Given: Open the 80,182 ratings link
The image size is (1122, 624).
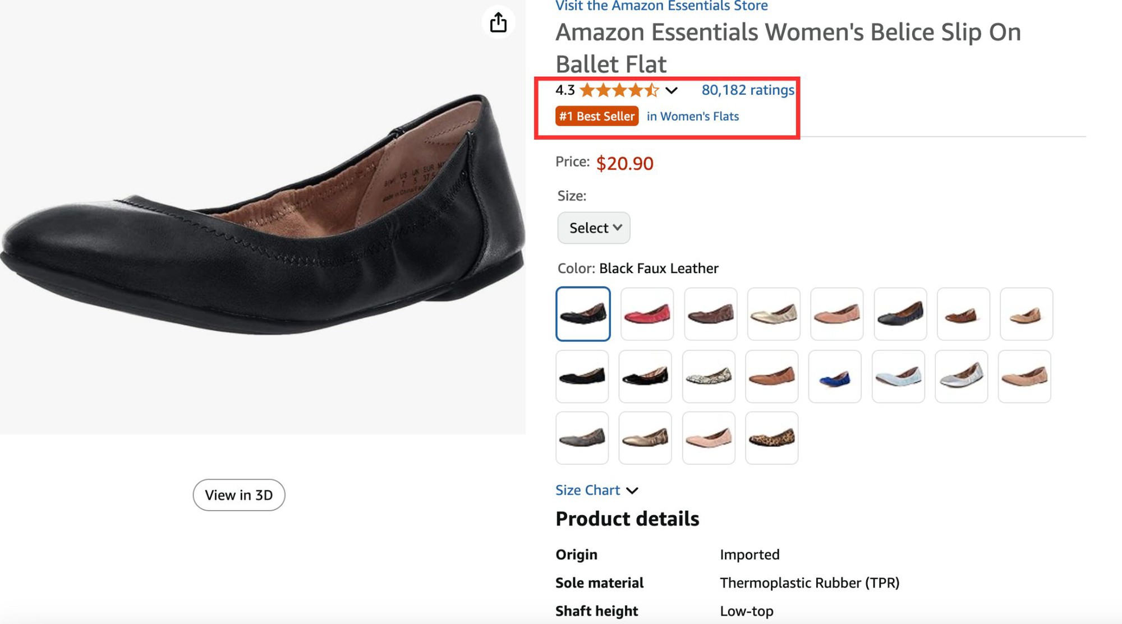Looking at the screenshot, I should 748,90.
